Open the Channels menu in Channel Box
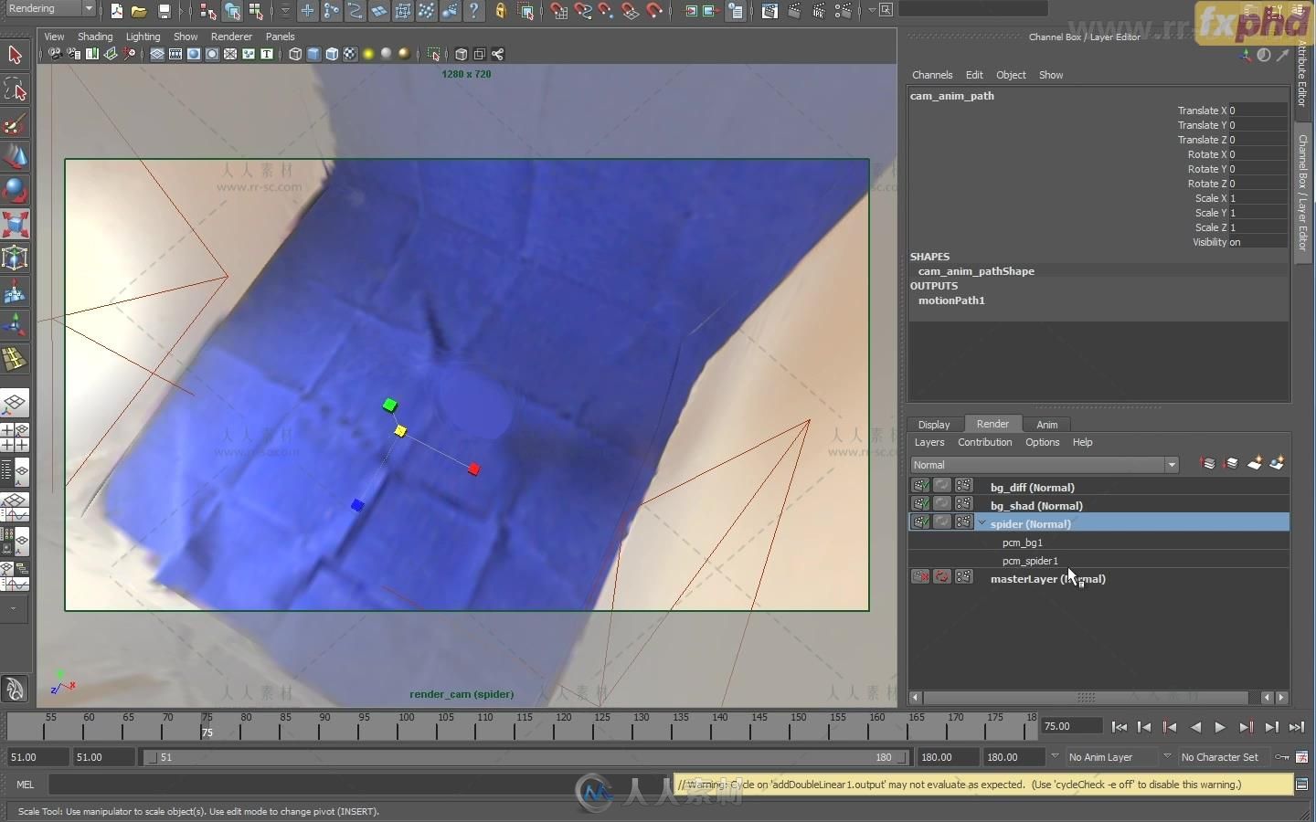The image size is (1316, 822). click(932, 75)
